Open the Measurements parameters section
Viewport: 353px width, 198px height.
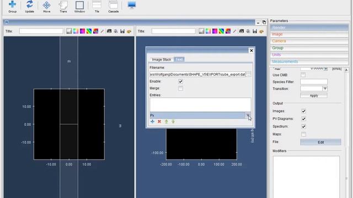click(309, 62)
